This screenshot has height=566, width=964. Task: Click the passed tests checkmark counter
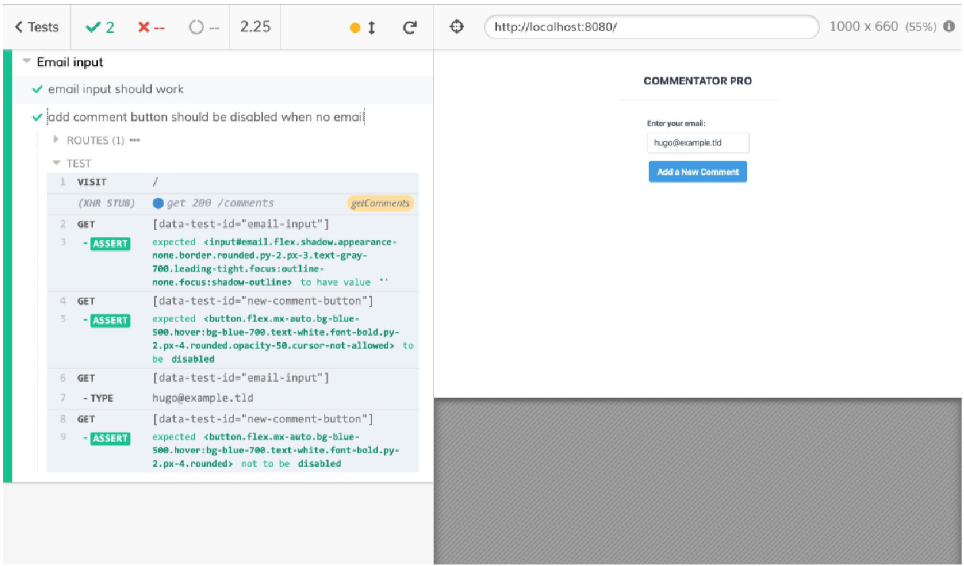point(100,27)
